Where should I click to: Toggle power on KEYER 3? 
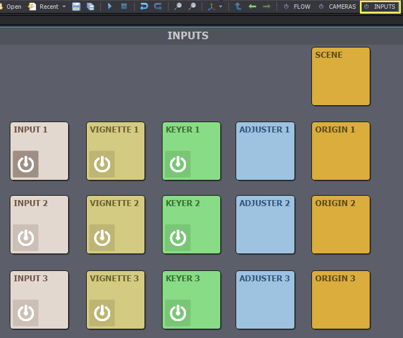178,313
